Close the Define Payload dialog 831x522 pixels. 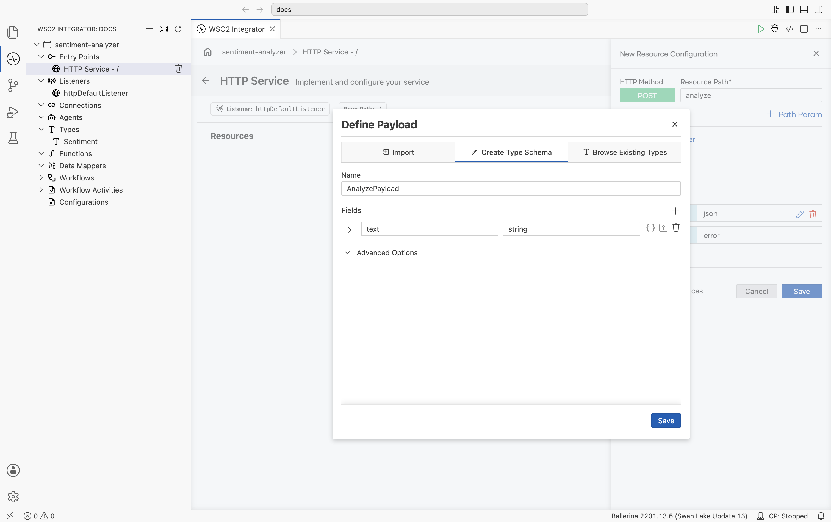tap(675, 124)
